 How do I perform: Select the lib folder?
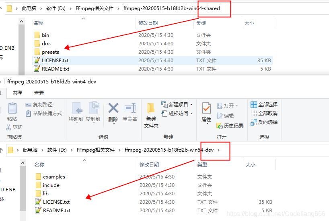42,194
